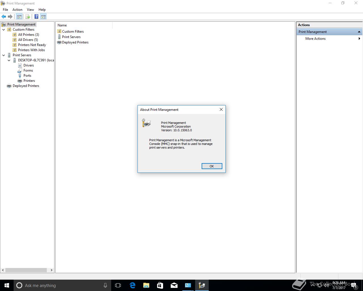This screenshot has height=291, width=363.
Task: Open the clock showing 9:26 AM
Action: (339, 285)
